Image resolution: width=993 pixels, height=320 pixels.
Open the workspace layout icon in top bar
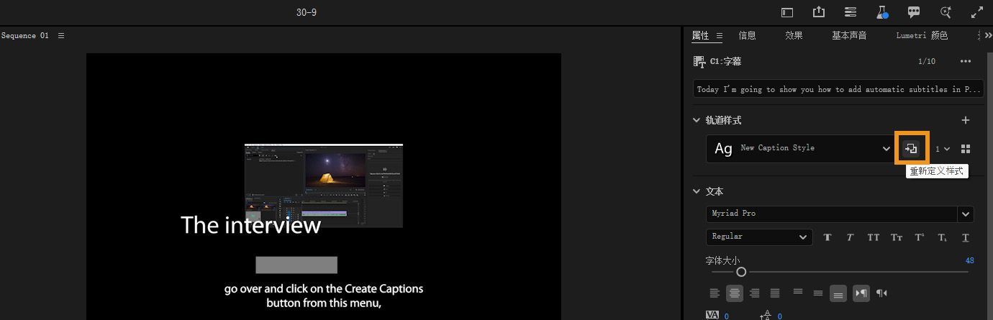point(788,12)
